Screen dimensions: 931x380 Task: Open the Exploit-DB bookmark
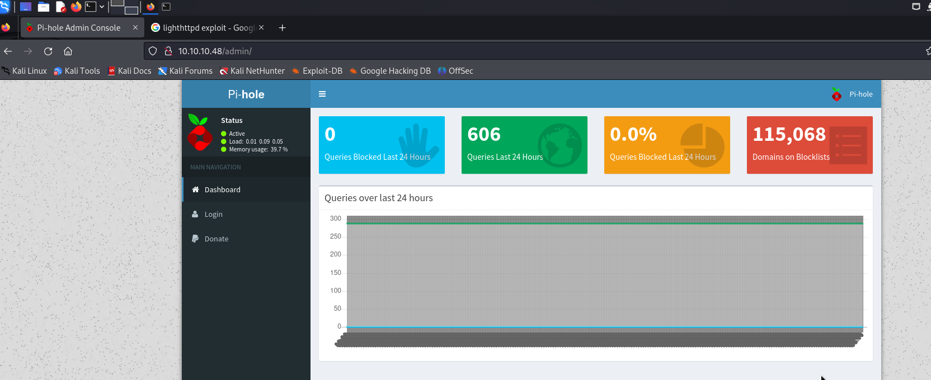coord(317,71)
